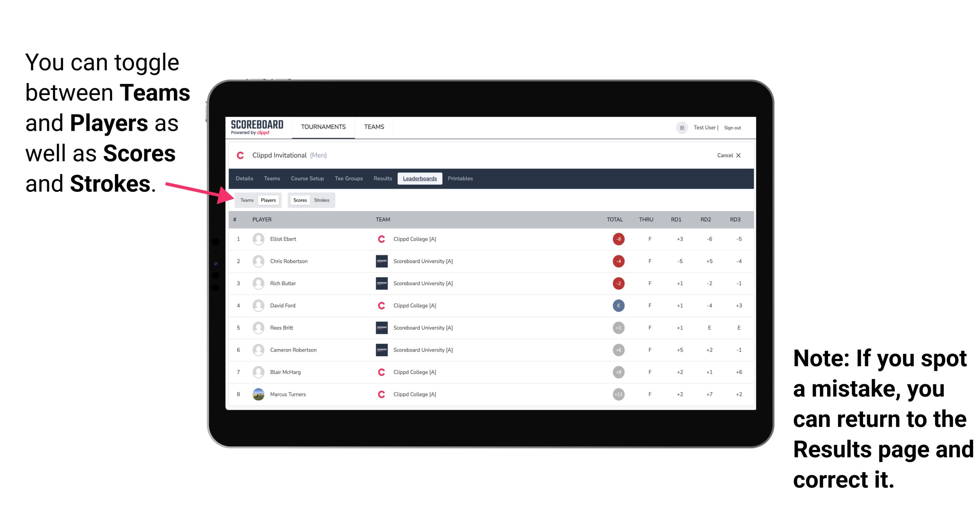Toggle to Teams leaderboard view
The image size is (980, 527).
(x=247, y=200)
